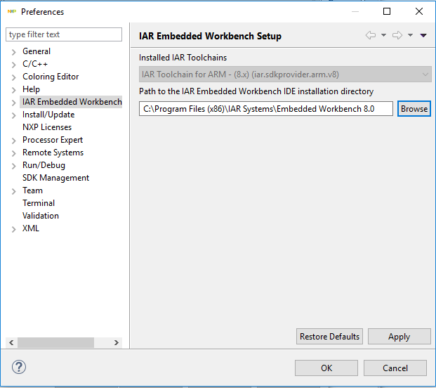This screenshot has height=388, width=436.
Task: Click Restore Defaults button
Action: 329,337
